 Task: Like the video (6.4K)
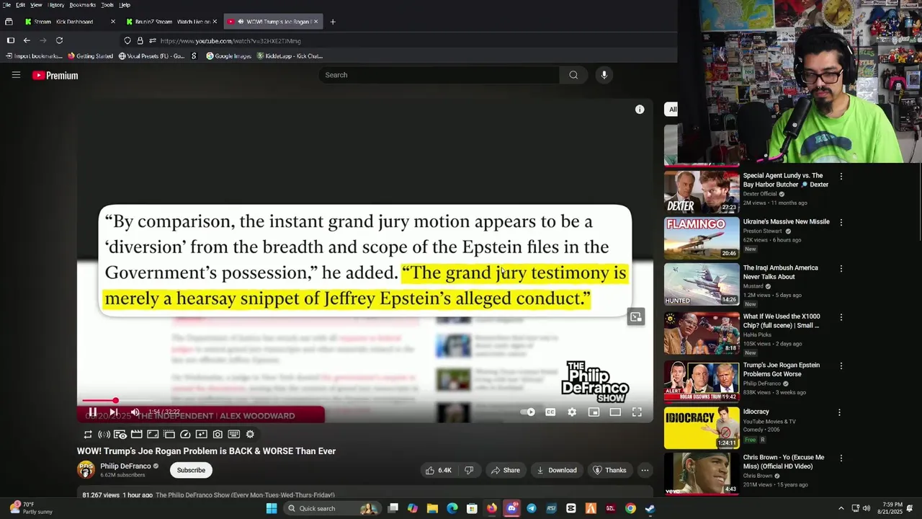click(x=439, y=470)
